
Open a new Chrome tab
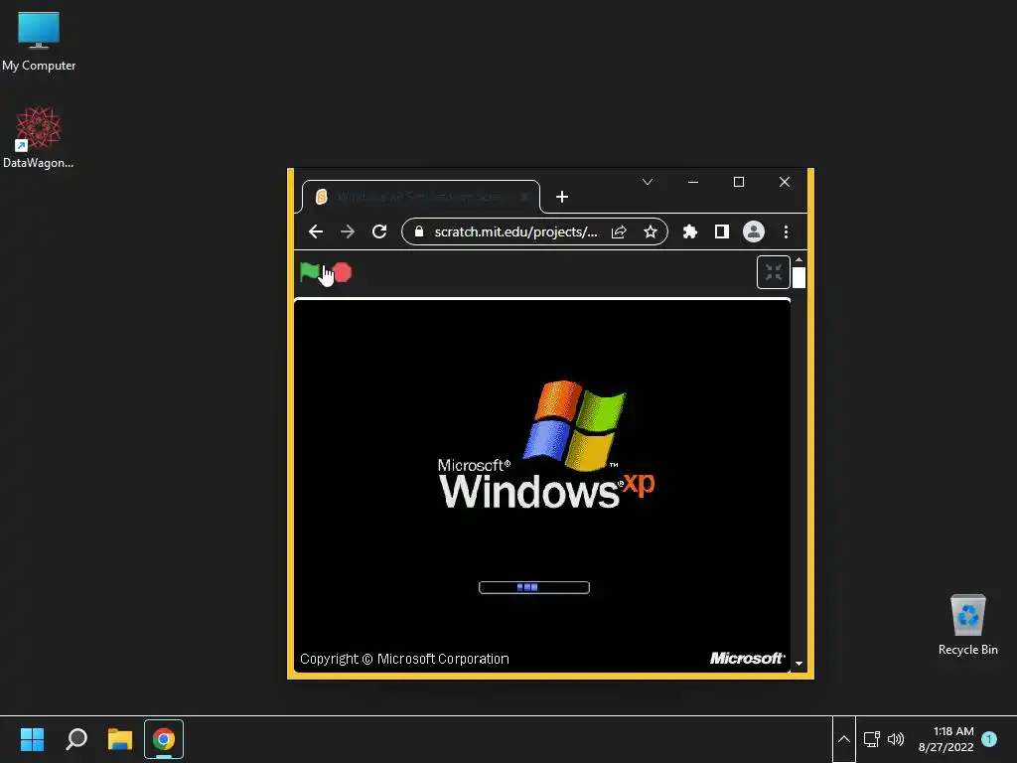(x=562, y=197)
